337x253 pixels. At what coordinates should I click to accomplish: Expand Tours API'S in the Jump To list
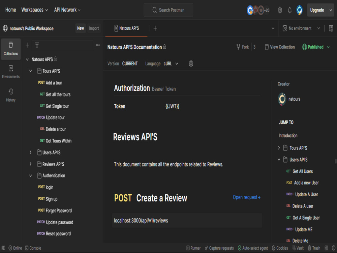point(279,148)
